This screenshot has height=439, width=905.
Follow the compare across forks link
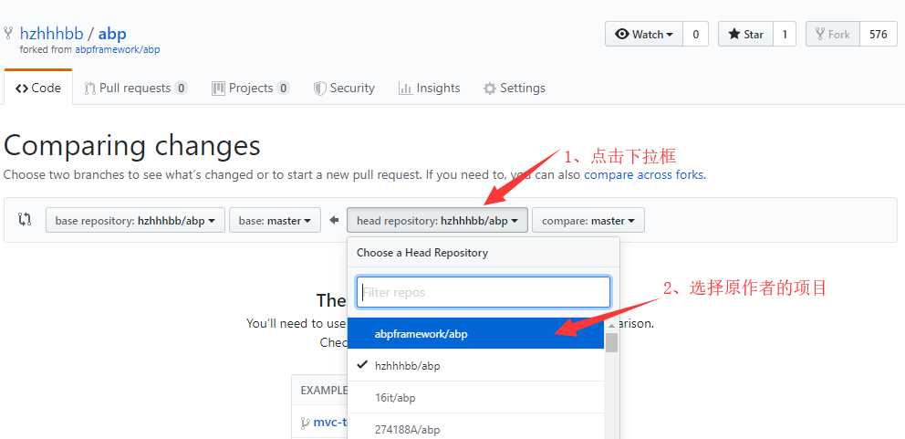[644, 174]
